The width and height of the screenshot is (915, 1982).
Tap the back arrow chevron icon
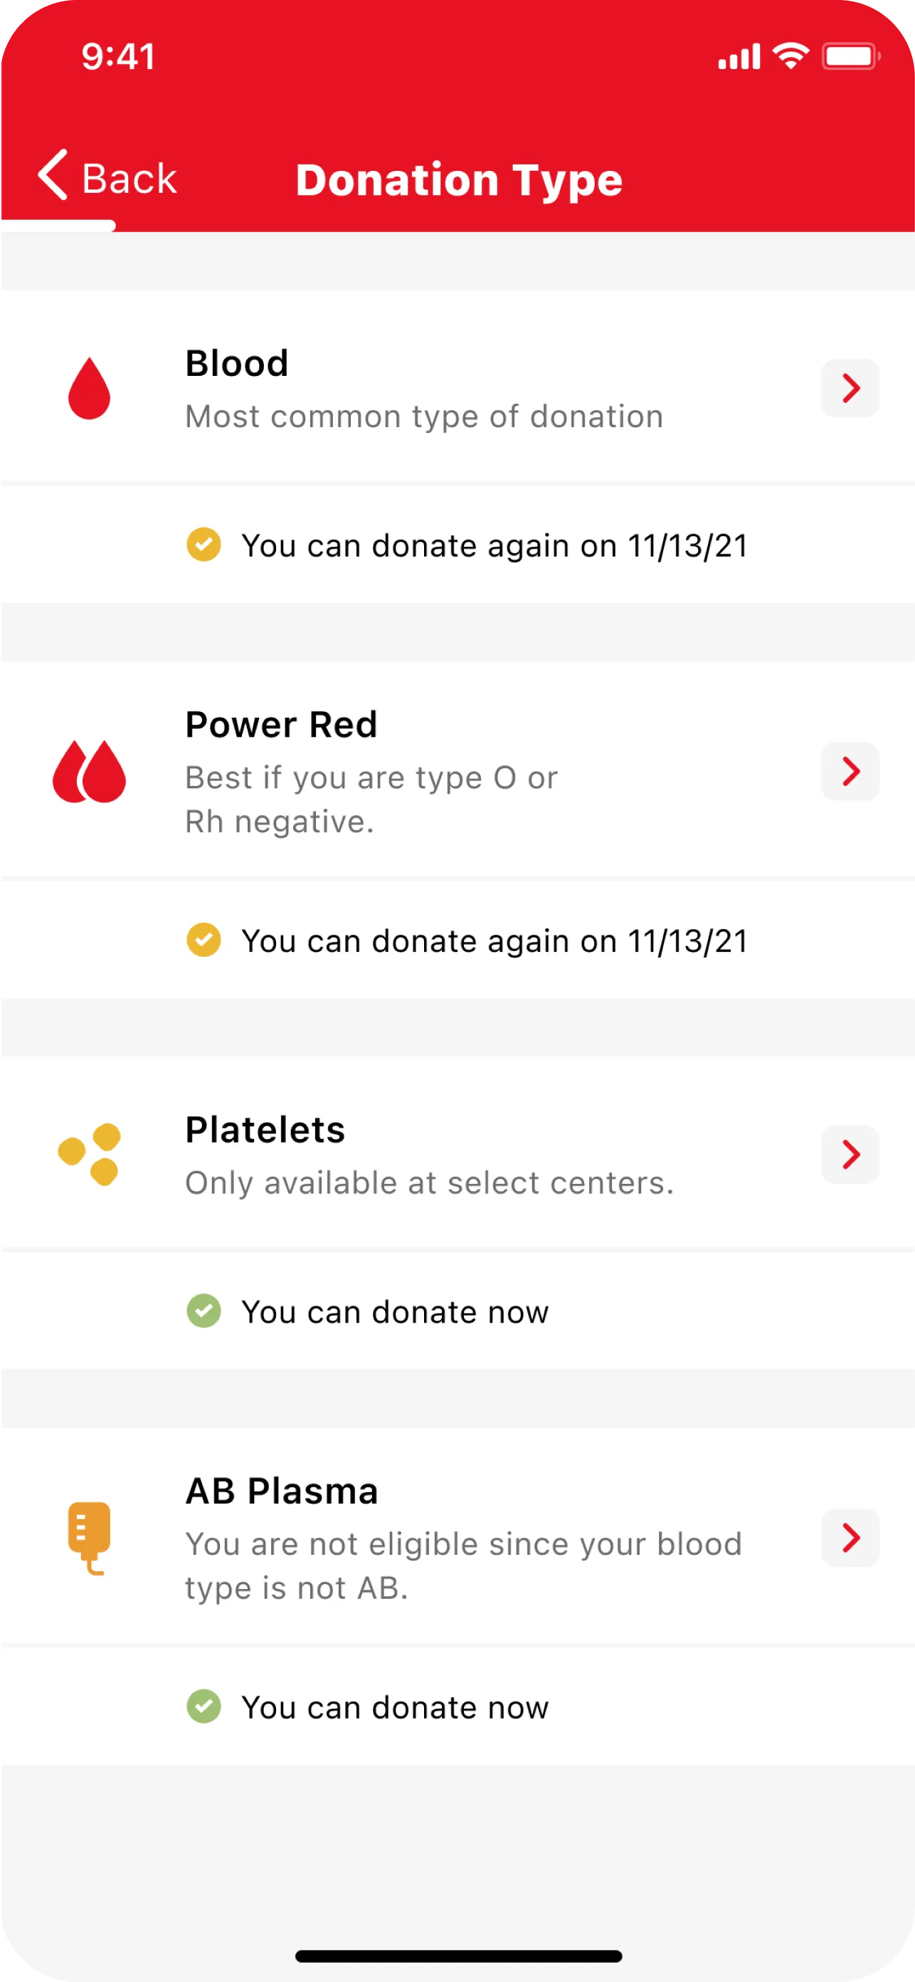point(53,175)
